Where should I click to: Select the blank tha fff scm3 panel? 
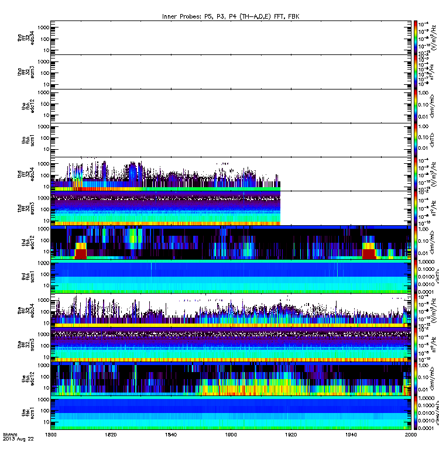click(231, 71)
